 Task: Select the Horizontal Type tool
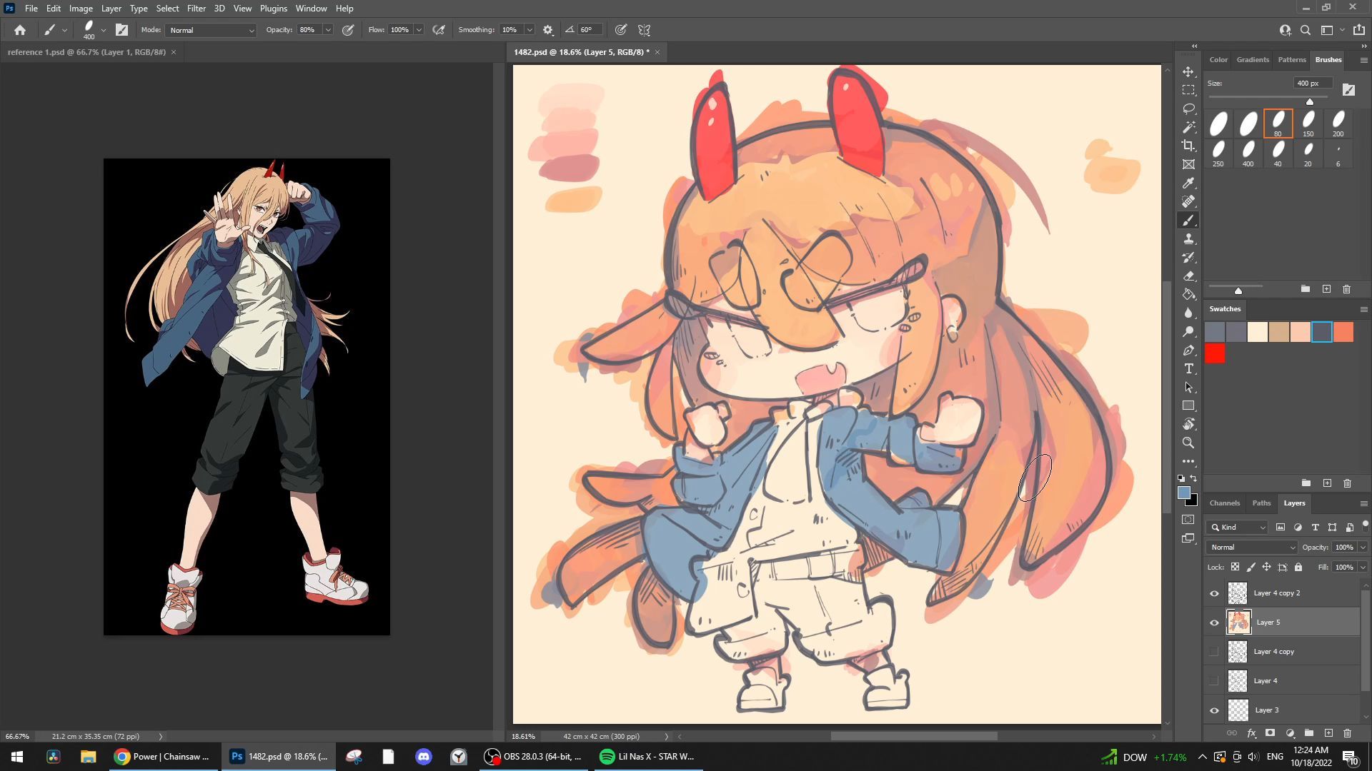point(1188,369)
